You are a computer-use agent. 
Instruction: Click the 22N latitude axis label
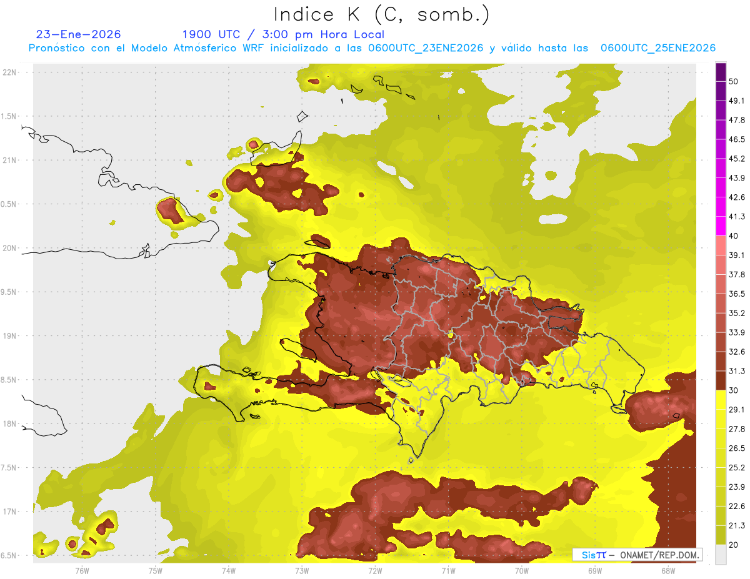point(11,72)
